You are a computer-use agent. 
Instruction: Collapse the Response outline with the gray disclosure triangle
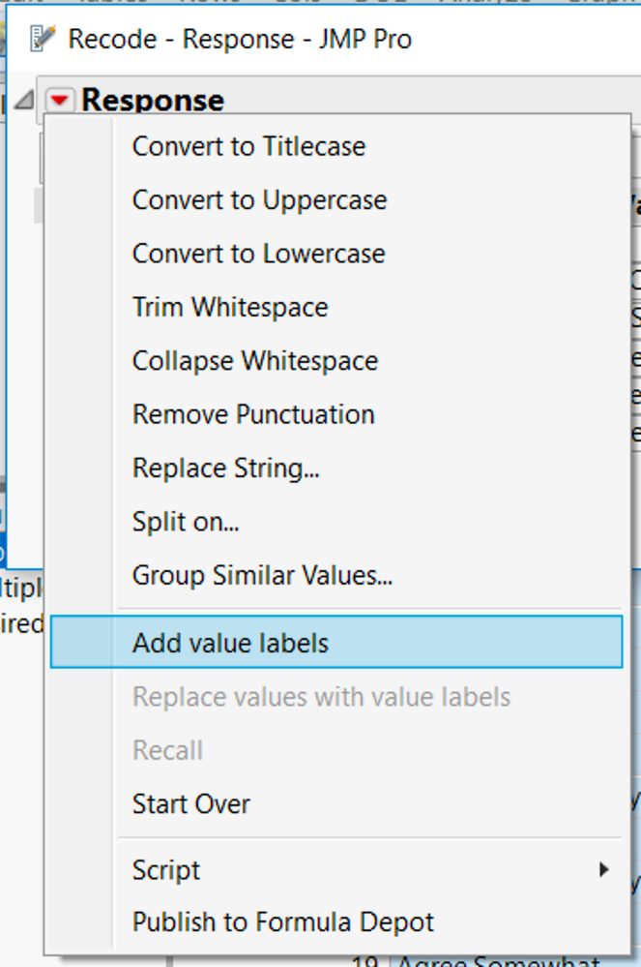(24, 100)
